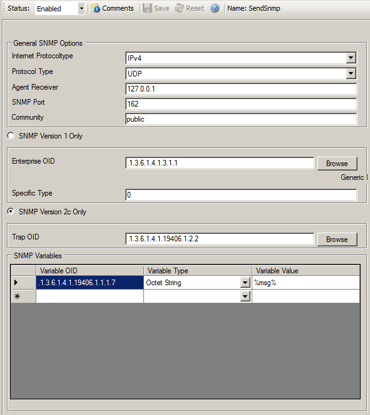The width and height of the screenshot is (370, 415).
Task: Select the current row arrow indicator
Action: pyautogui.click(x=16, y=283)
